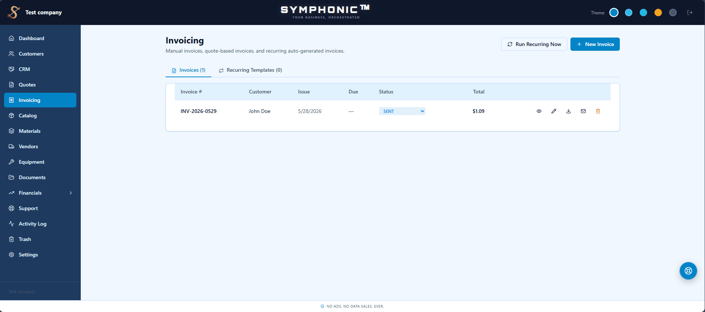This screenshot has width=705, height=312.
Task: Click the Status column header
Action: coord(386,92)
